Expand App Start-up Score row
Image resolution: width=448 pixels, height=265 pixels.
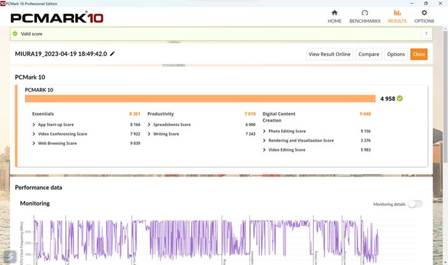click(34, 125)
